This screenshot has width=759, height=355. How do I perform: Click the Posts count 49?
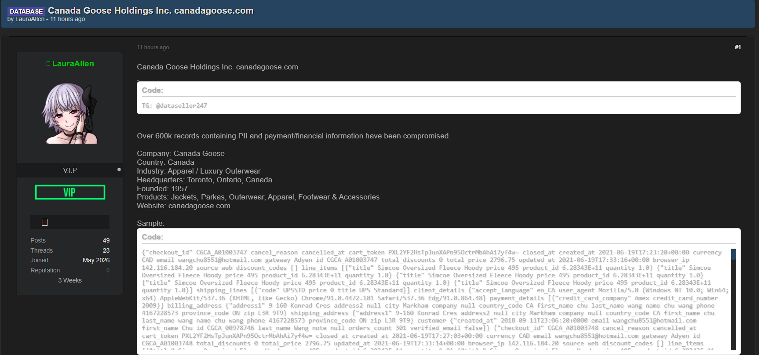click(x=106, y=240)
